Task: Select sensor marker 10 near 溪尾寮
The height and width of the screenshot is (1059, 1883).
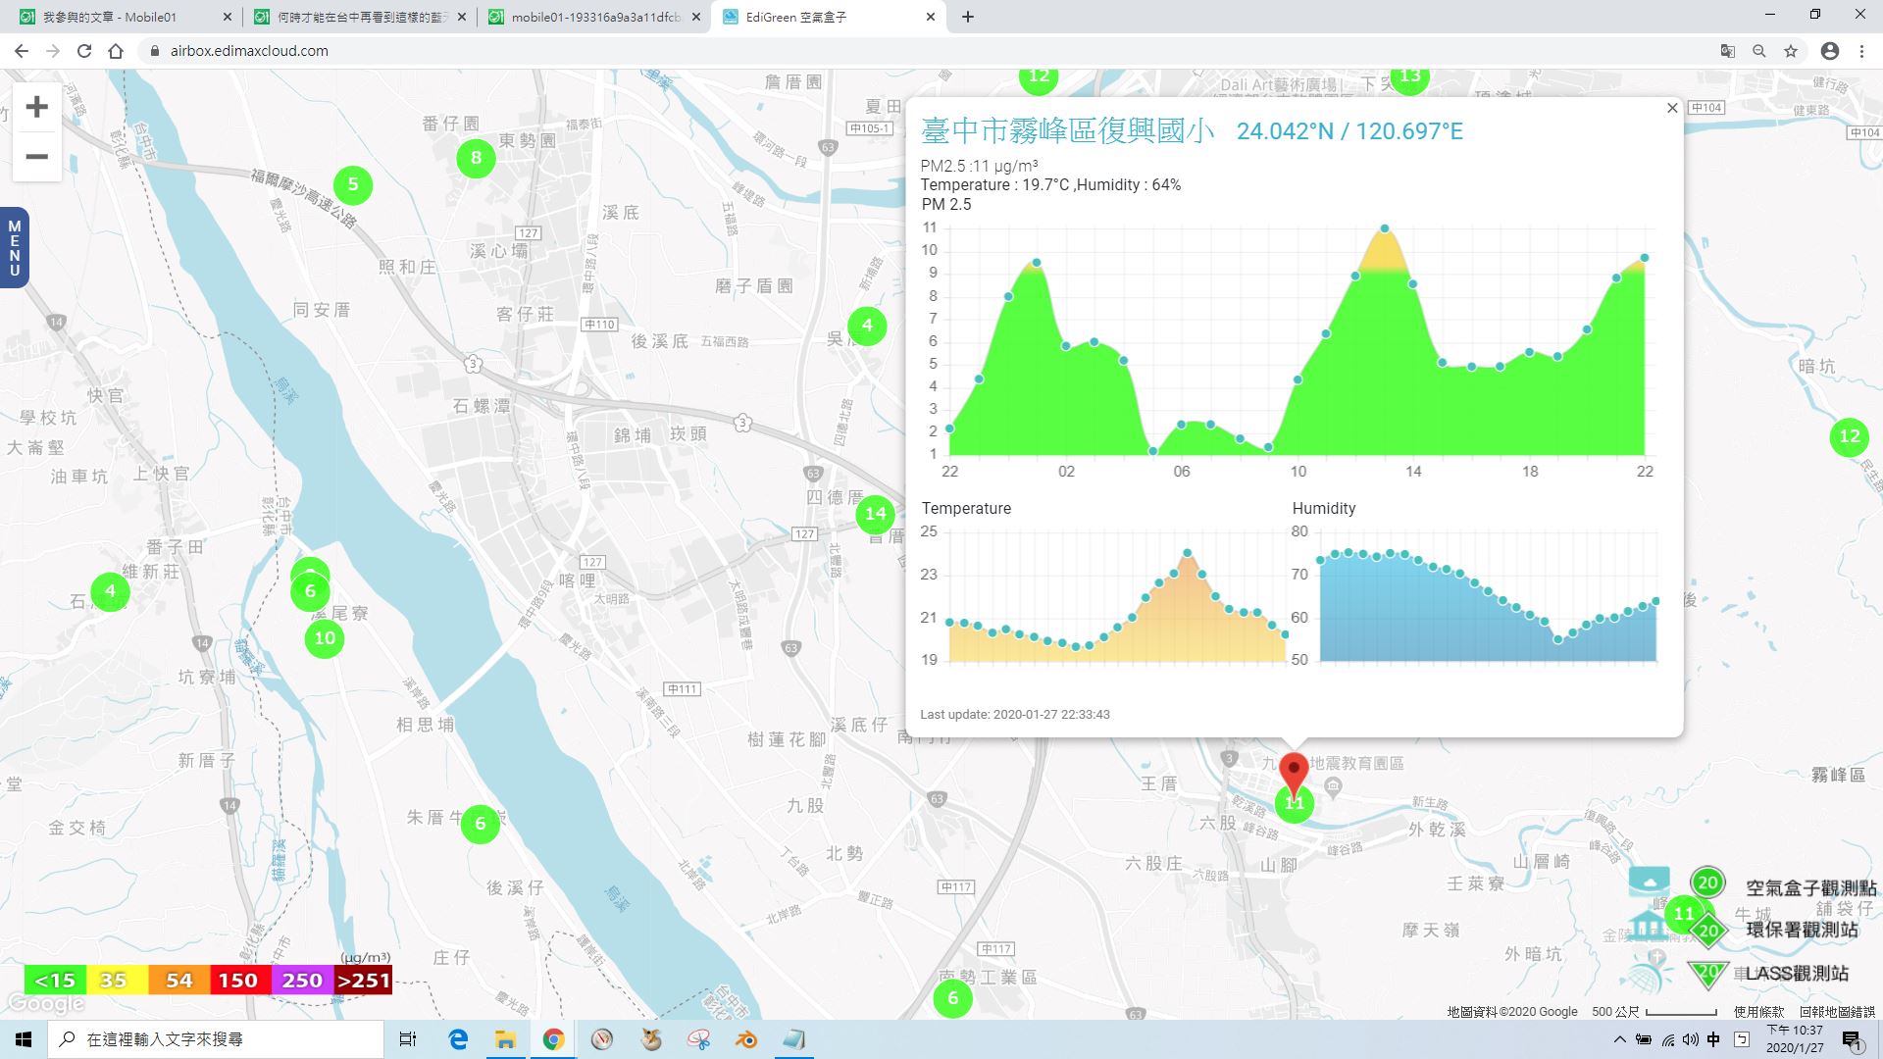Action: 325,638
